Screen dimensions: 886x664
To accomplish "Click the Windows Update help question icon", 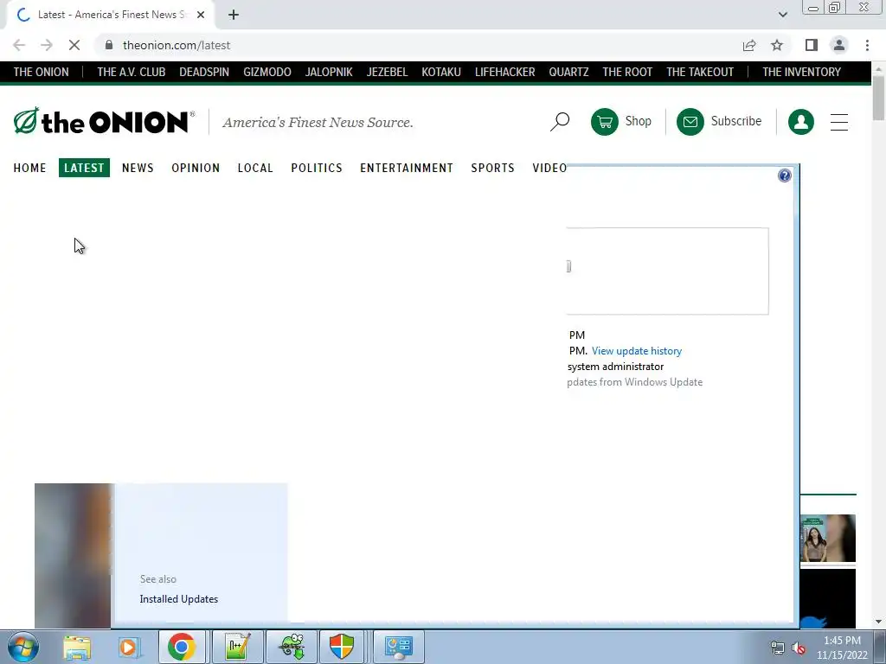I will (784, 176).
